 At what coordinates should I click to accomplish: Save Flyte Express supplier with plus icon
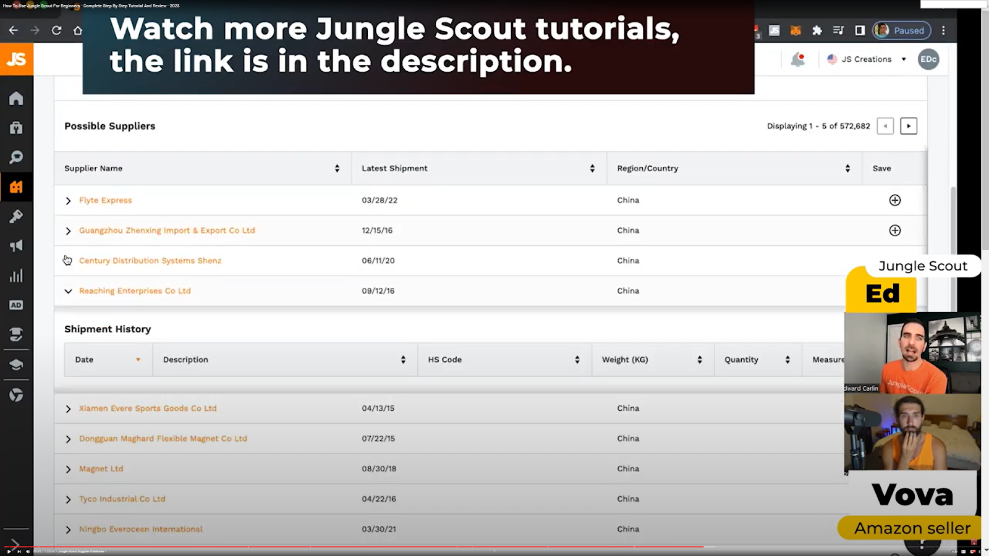[x=894, y=200]
